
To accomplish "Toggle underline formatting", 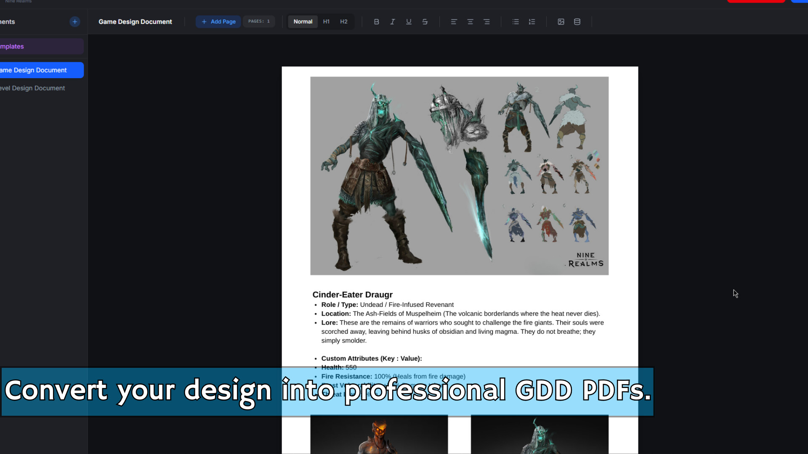I will [x=409, y=21].
